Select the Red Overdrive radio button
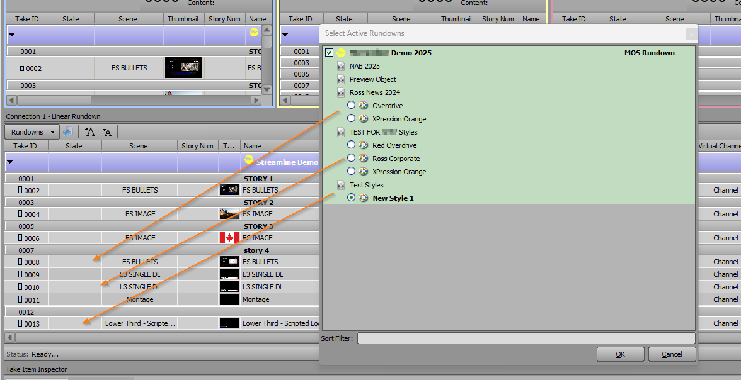Viewport: 741px width, 380px height. coord(351,145)
